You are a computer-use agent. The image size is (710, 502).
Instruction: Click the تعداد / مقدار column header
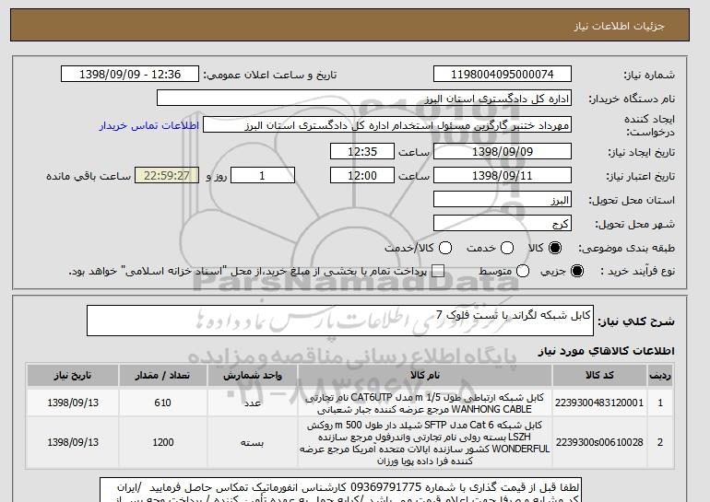162,376
